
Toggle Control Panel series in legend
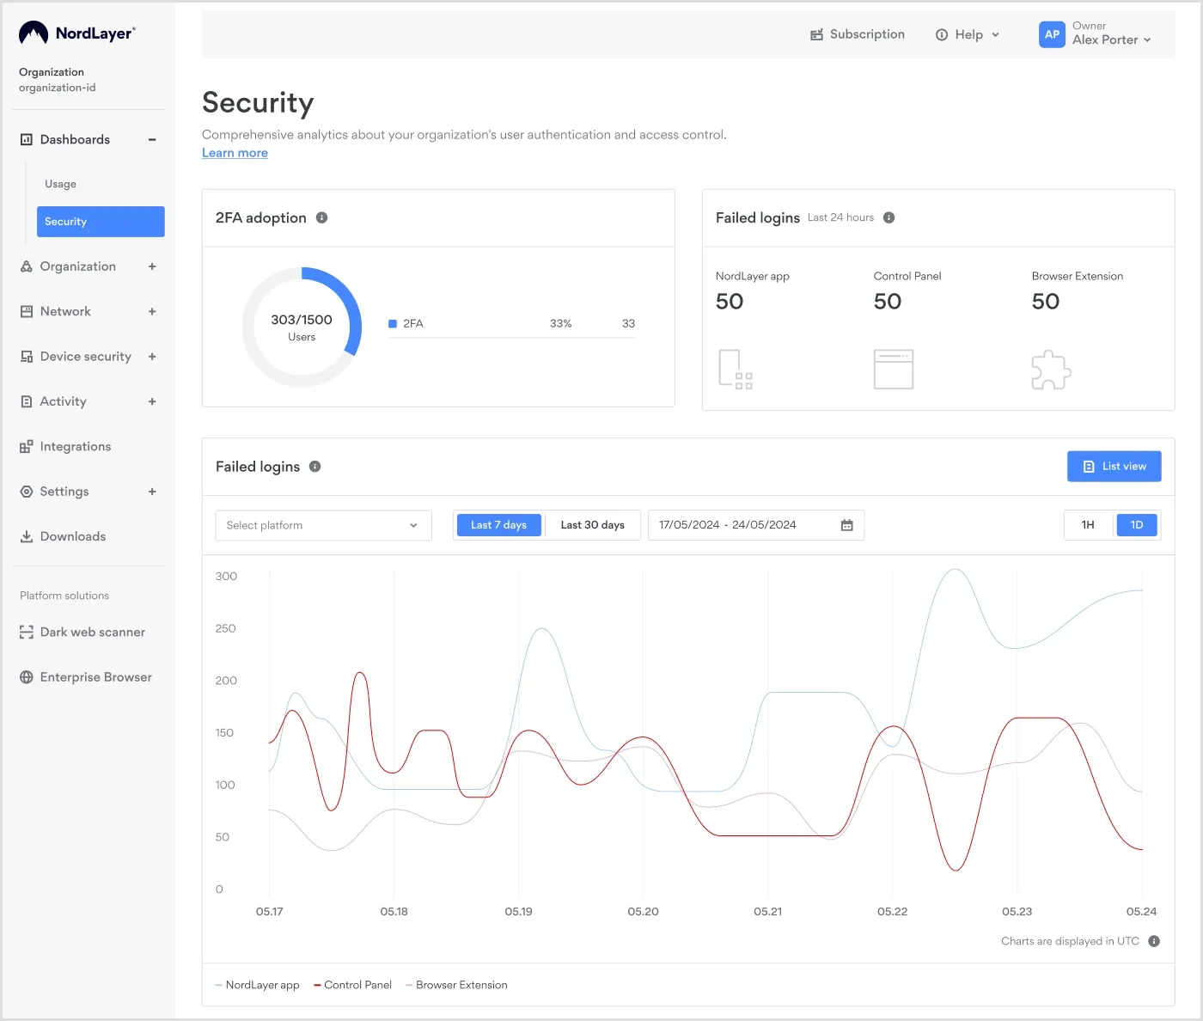[352, 985]
